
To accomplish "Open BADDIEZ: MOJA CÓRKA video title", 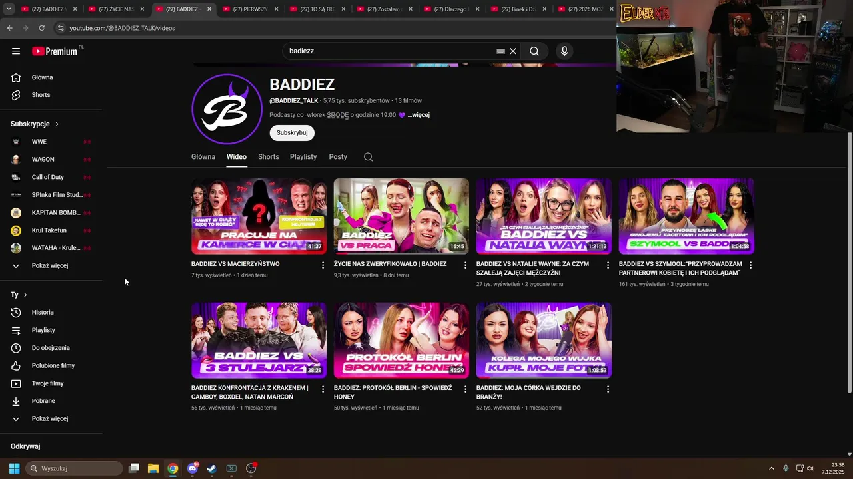I will click(x=528, y=392).
